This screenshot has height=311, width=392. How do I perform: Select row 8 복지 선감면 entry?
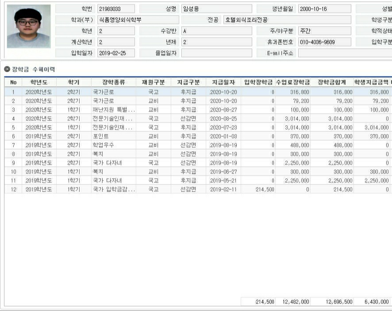197,154
